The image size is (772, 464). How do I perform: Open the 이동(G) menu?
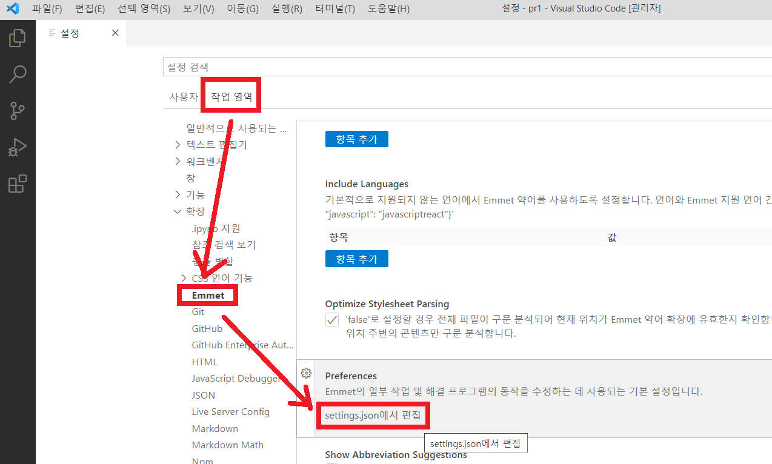[x=242, y=8]
